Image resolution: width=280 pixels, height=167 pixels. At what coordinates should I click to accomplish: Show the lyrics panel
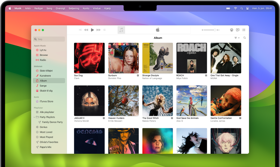click(238, 30)
